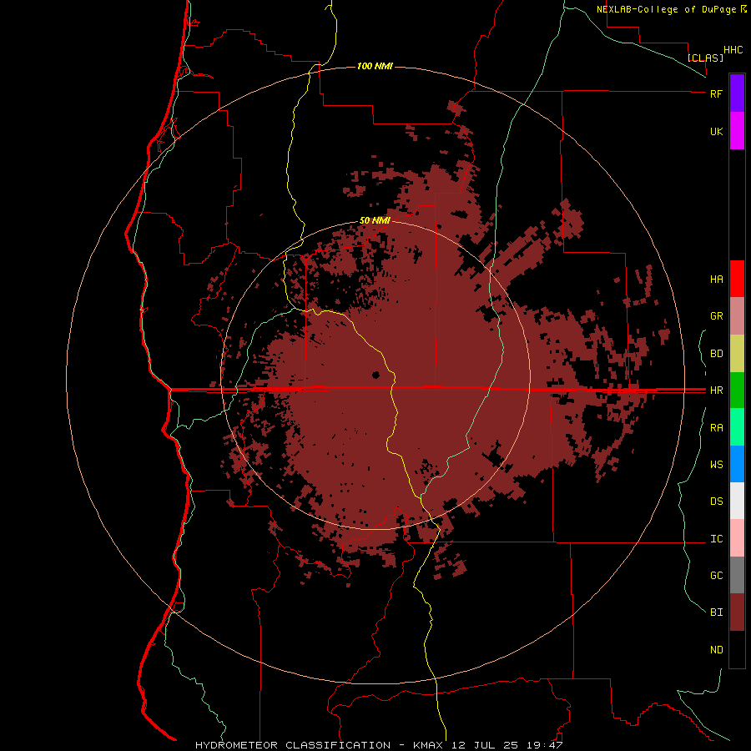The height and width of the screenshot is (751, 751).
Task: Click the RA legend label
Action: [x=716, y=428]
